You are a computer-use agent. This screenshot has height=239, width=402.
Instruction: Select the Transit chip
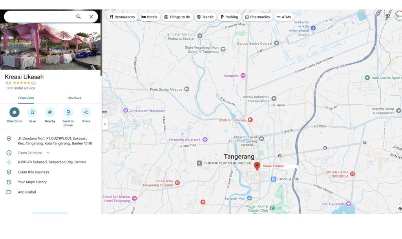[205, 17]
